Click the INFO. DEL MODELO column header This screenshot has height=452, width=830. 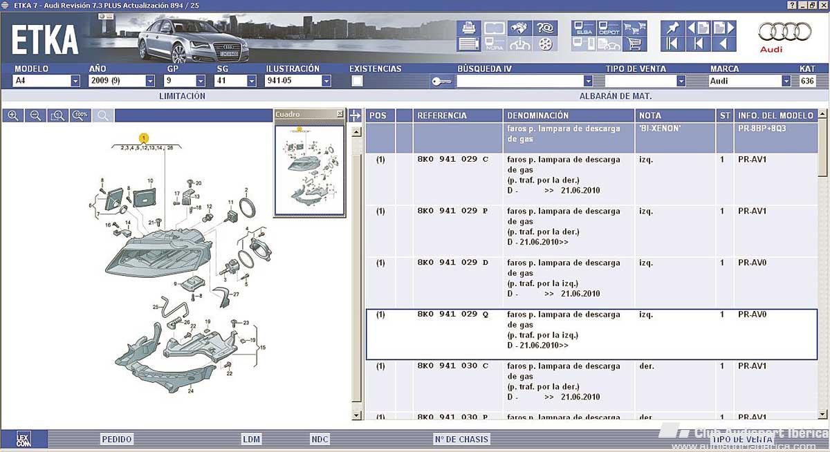click(775, 115)
